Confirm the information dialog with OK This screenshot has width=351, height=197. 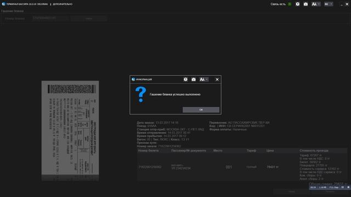point(201,109)
